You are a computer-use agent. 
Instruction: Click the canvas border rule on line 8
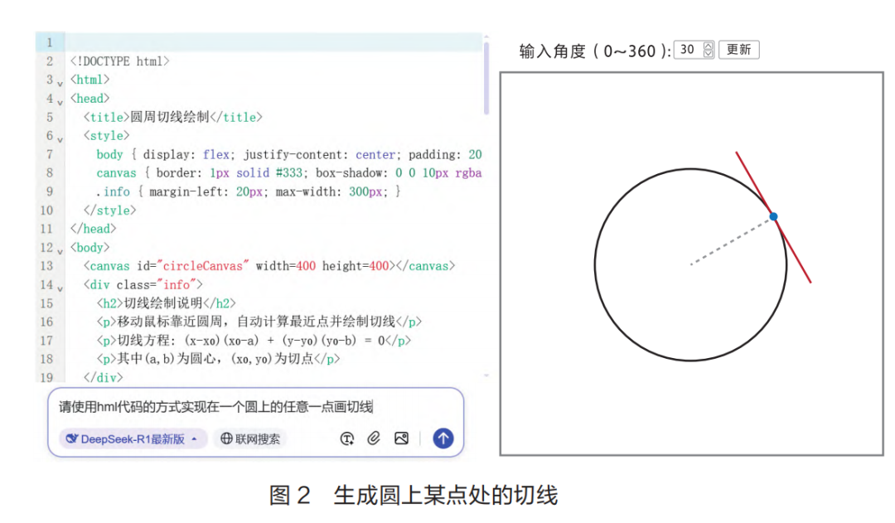[289, 173]
